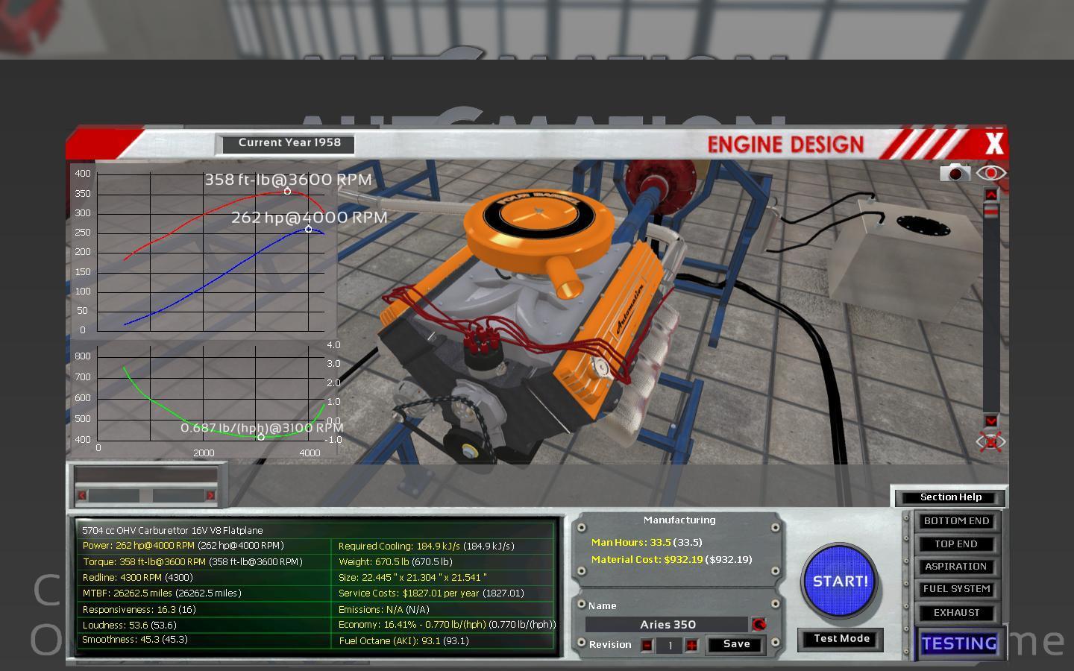Go to the Fuel System tab
Viewport: 1074px width, 671px height.
point(956,589)
